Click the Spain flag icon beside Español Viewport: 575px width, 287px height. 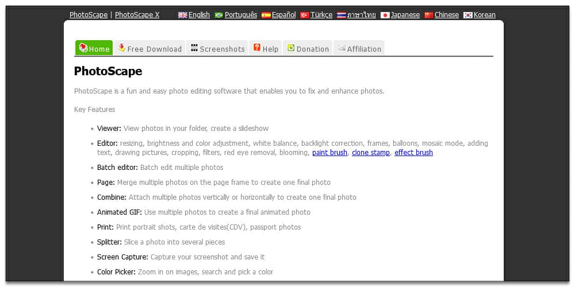click(266, 15)
